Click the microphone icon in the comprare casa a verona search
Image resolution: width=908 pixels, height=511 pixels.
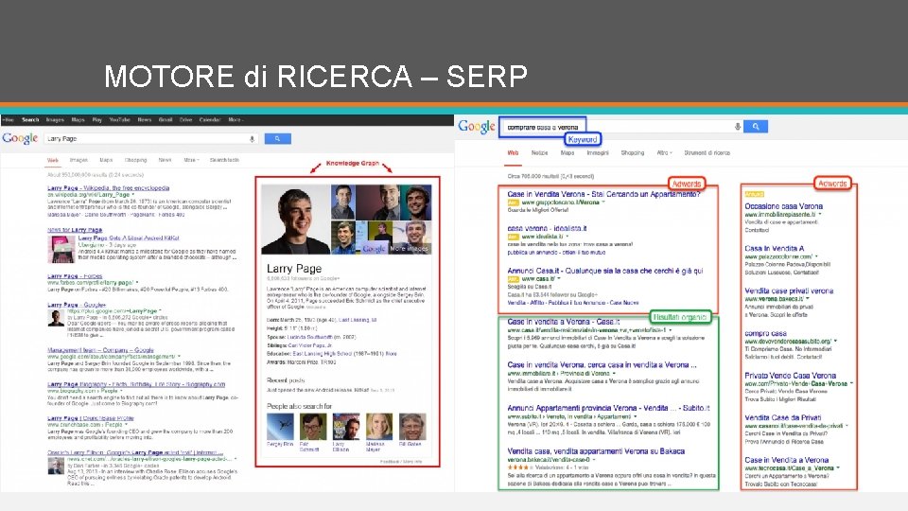[x=737, y=126]
